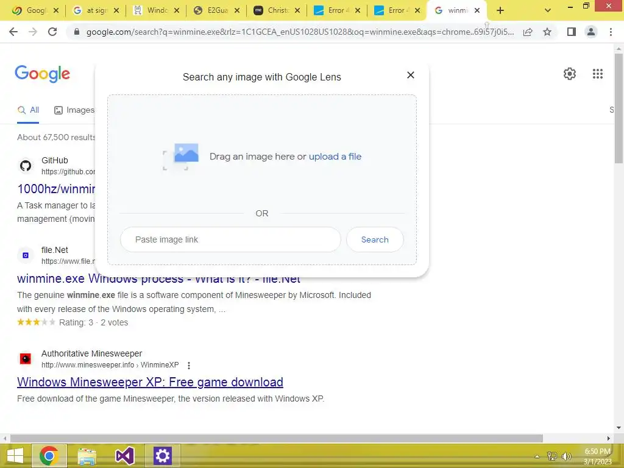
Task: Show hidden tray icons arrow
Action: 537,456
